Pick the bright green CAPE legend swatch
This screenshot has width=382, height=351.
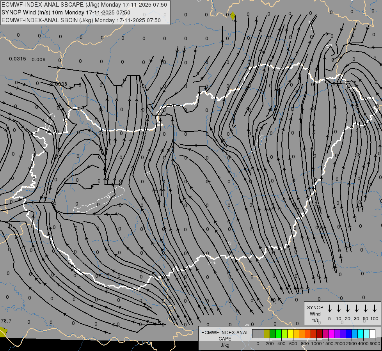pos(279,333)
